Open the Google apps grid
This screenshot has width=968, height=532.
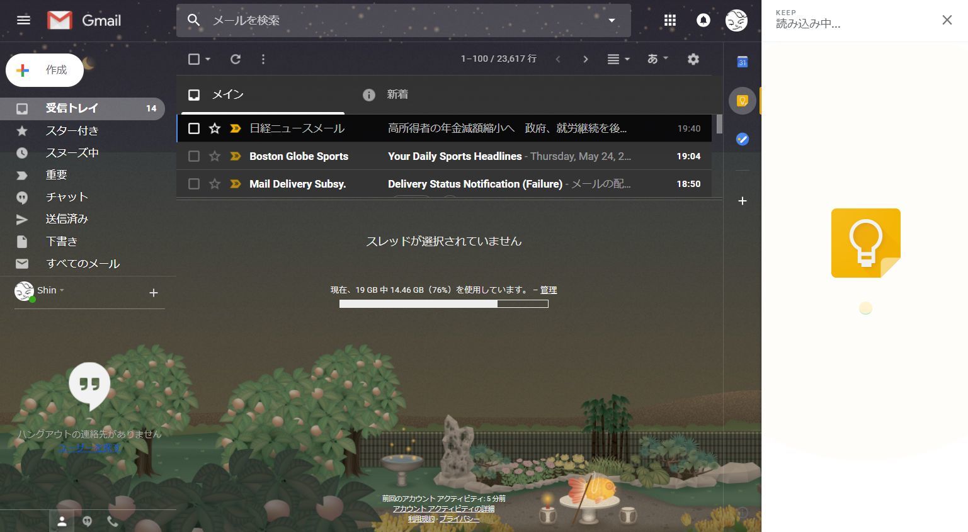point(670,20)
